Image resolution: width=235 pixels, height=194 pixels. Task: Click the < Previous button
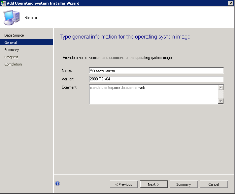[124, 184]
